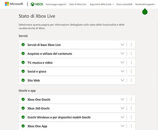Image resolution: width=158 pixels, height=130 pixels.
Task: Click green check beside Acquisto e utilizzo del contenuto
Action: [x=23, y=53]
